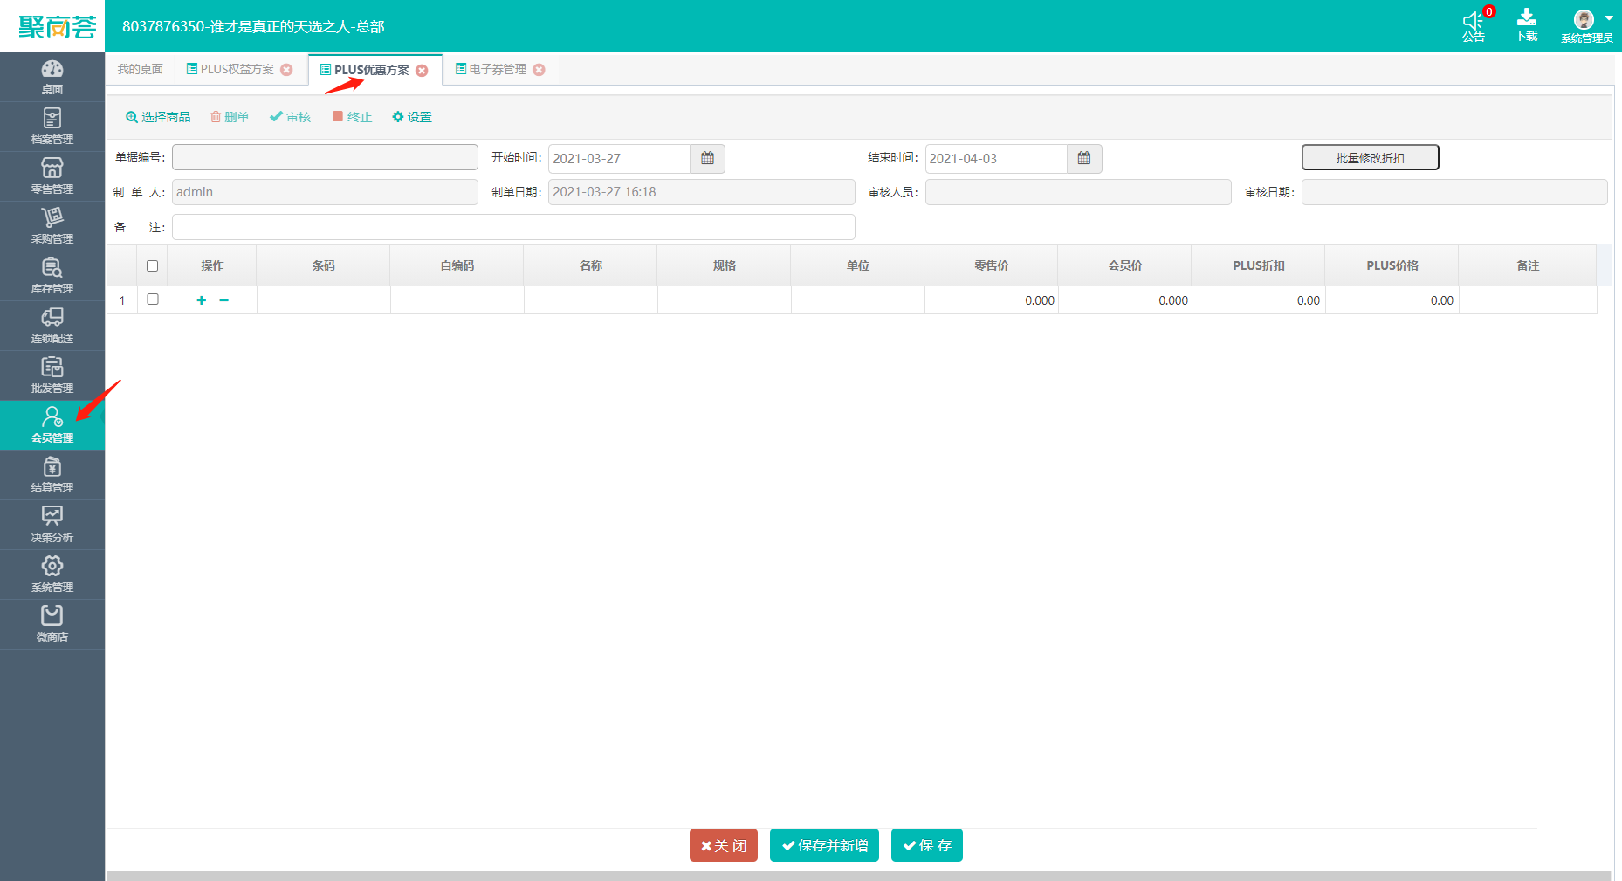Click the 条码 column header
1622x881 pixels.
pyautogui.click(x=323, y=265)
